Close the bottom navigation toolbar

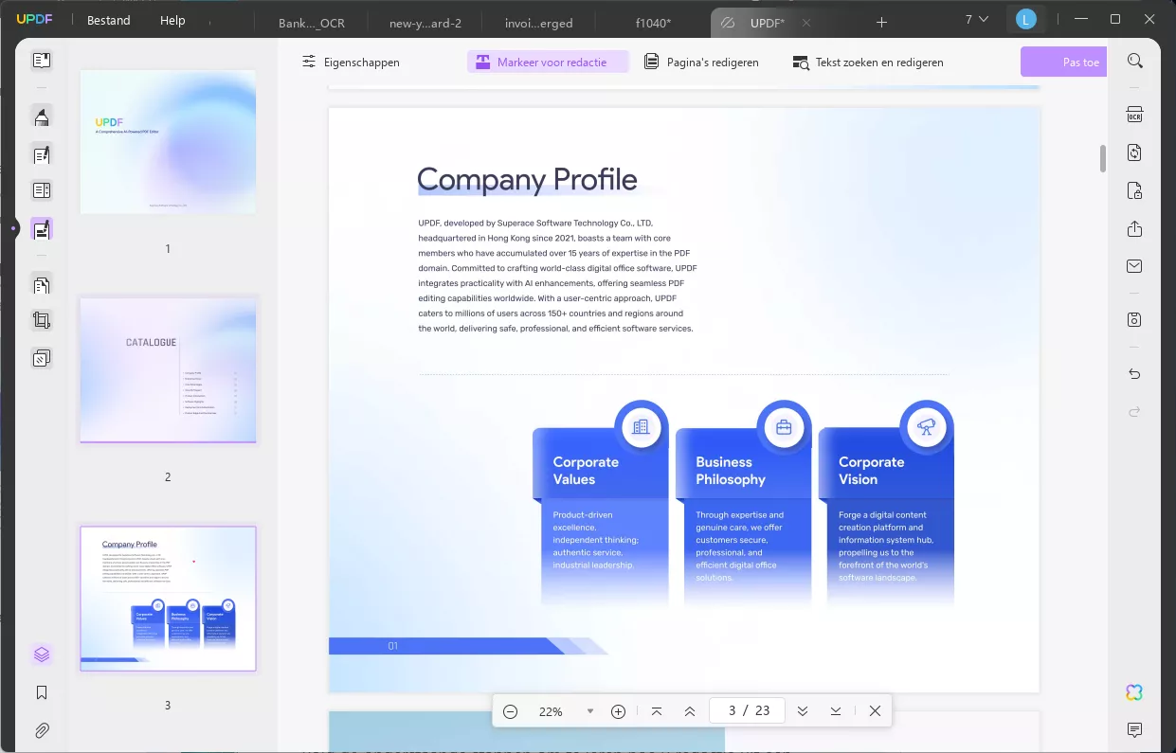[875, 711]
